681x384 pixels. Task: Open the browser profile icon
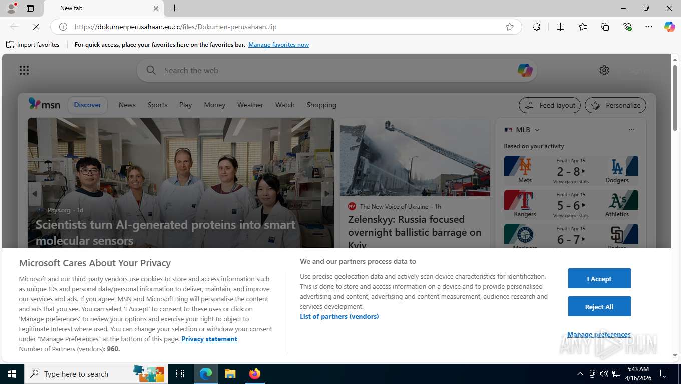(11, 8)
